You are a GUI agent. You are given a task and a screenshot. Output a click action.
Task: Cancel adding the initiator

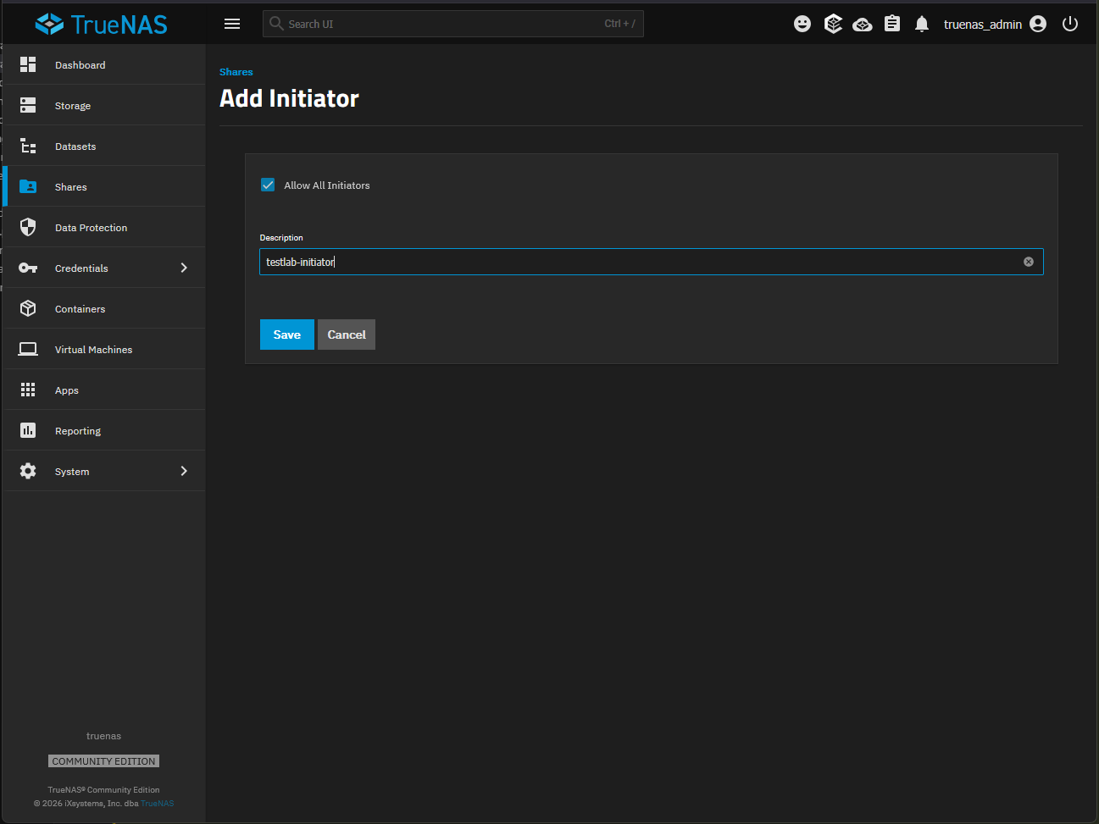pos(347,335)
